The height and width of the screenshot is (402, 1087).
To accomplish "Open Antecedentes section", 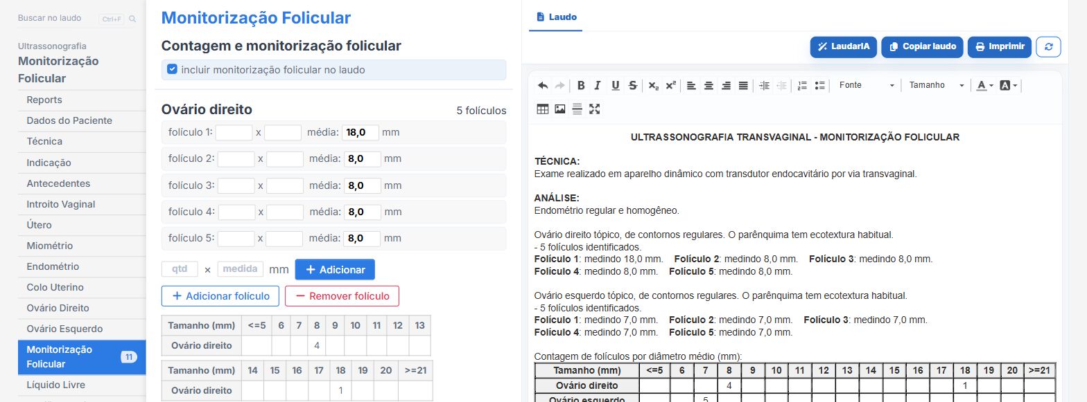I will (82, 183).
